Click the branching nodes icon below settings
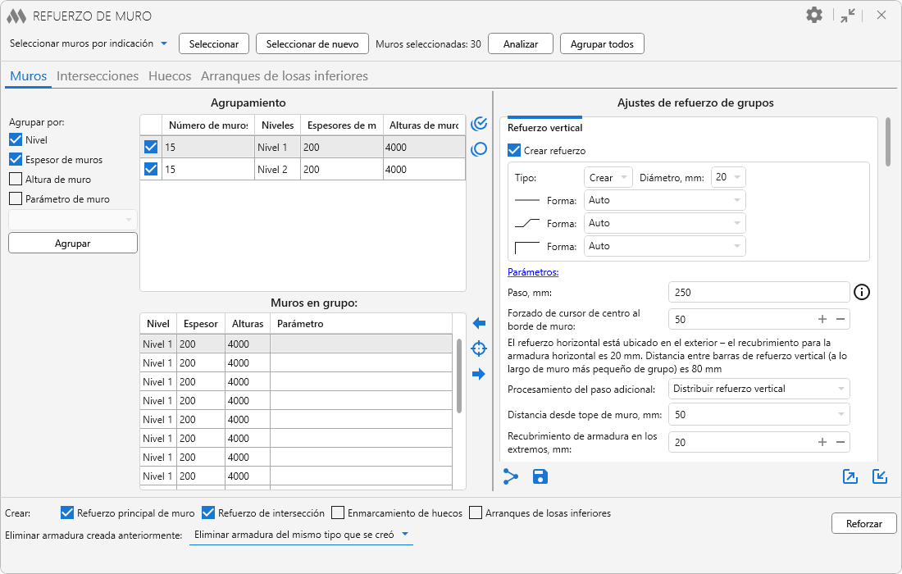Image resolution: width=902 pixels, height=574 pixels. (x=511, y=476)
